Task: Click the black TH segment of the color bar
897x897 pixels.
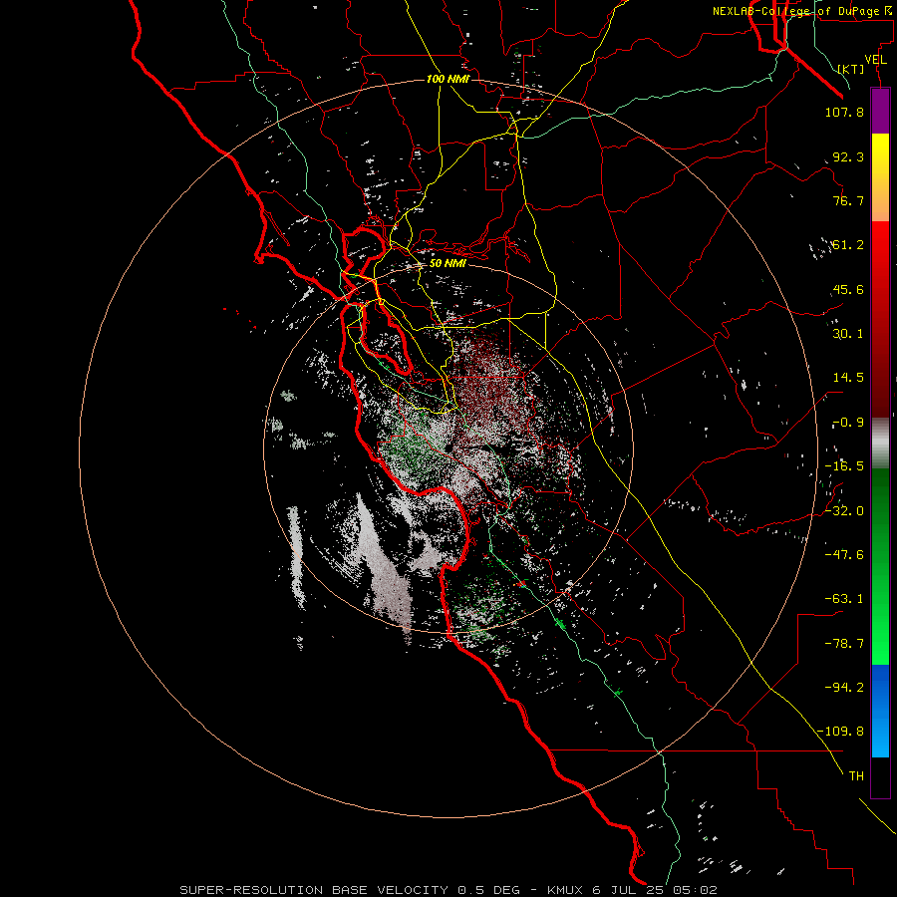Action: tap(880, 777)
